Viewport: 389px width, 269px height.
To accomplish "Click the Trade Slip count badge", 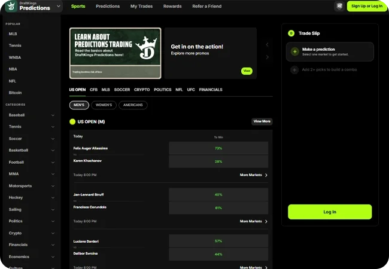I will coord(291,33).
